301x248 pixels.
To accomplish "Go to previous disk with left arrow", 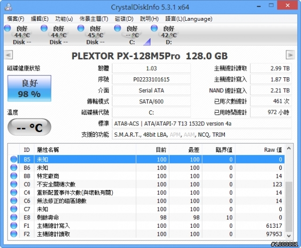I will pyautogui.click(x=8, y=55).
